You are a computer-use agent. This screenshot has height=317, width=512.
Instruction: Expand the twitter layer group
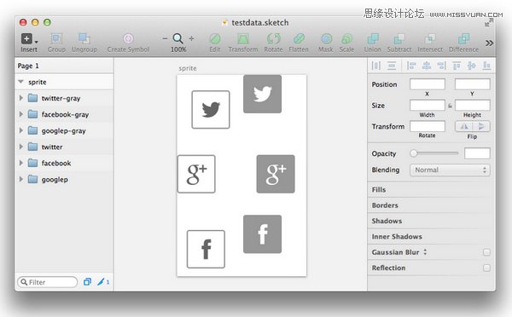[20, 147]
